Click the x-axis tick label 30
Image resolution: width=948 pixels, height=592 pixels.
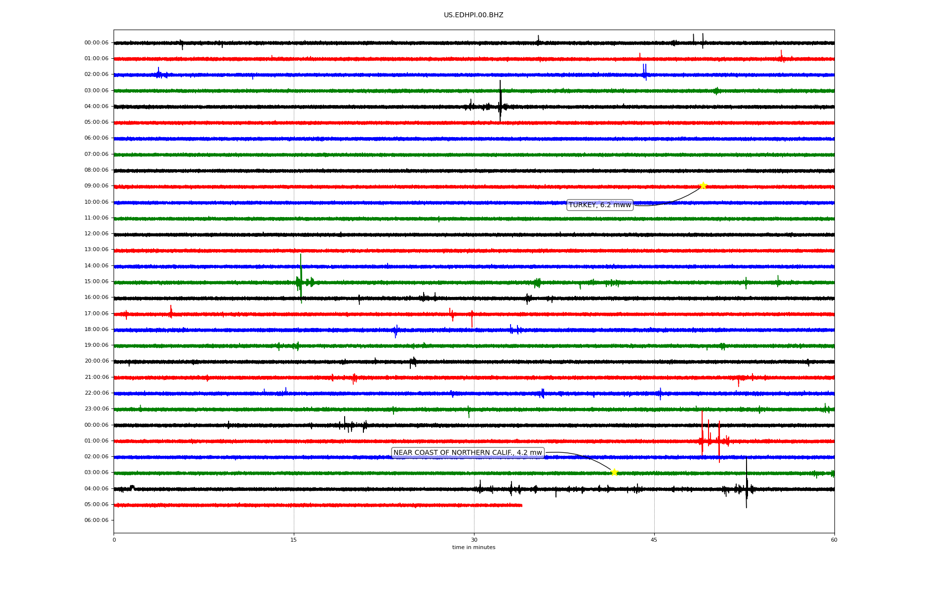(x=474, y=540)
